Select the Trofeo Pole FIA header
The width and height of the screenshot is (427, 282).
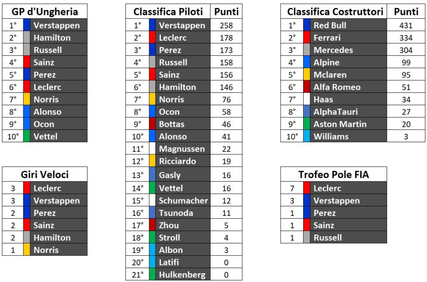(334, 175)
